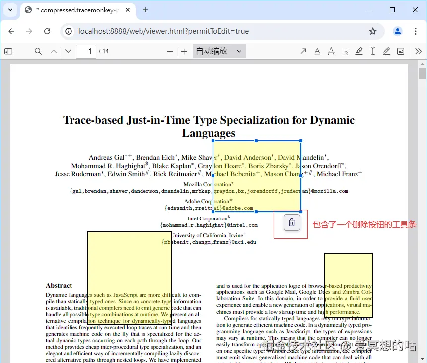The height and width of the screenshot is (363, 427).
Task: Select the free text cursor tool
Action: click(x=373, y=51)
